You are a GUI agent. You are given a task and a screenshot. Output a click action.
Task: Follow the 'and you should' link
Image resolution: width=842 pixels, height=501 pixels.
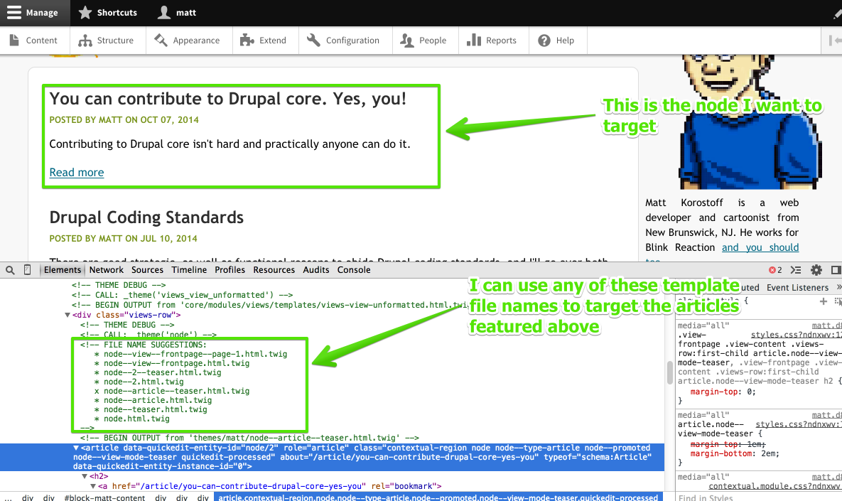[x=760, y=247]
